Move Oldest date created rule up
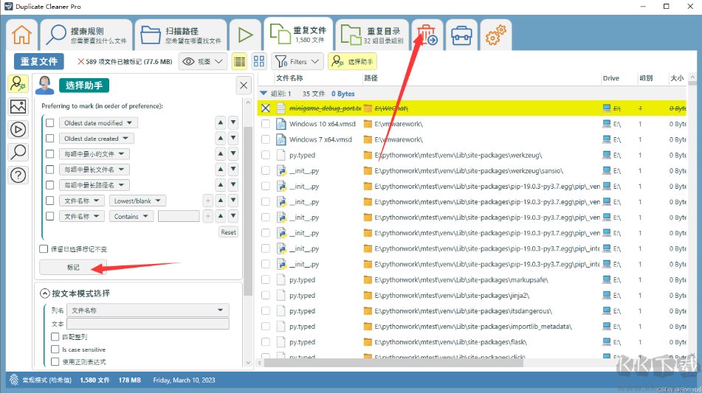The image size is (702, 393). [x=220, y=138]
